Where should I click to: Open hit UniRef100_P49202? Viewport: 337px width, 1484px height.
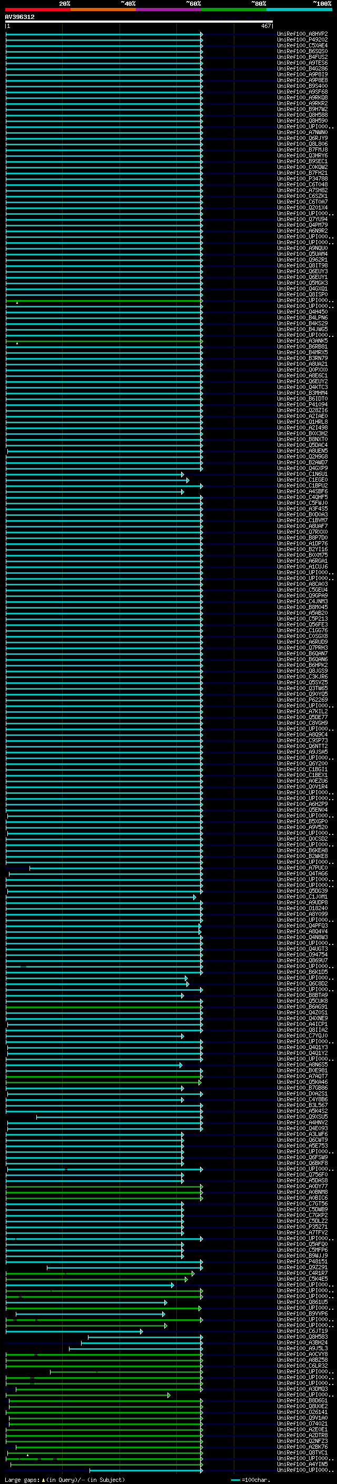[x=302, y=40]
